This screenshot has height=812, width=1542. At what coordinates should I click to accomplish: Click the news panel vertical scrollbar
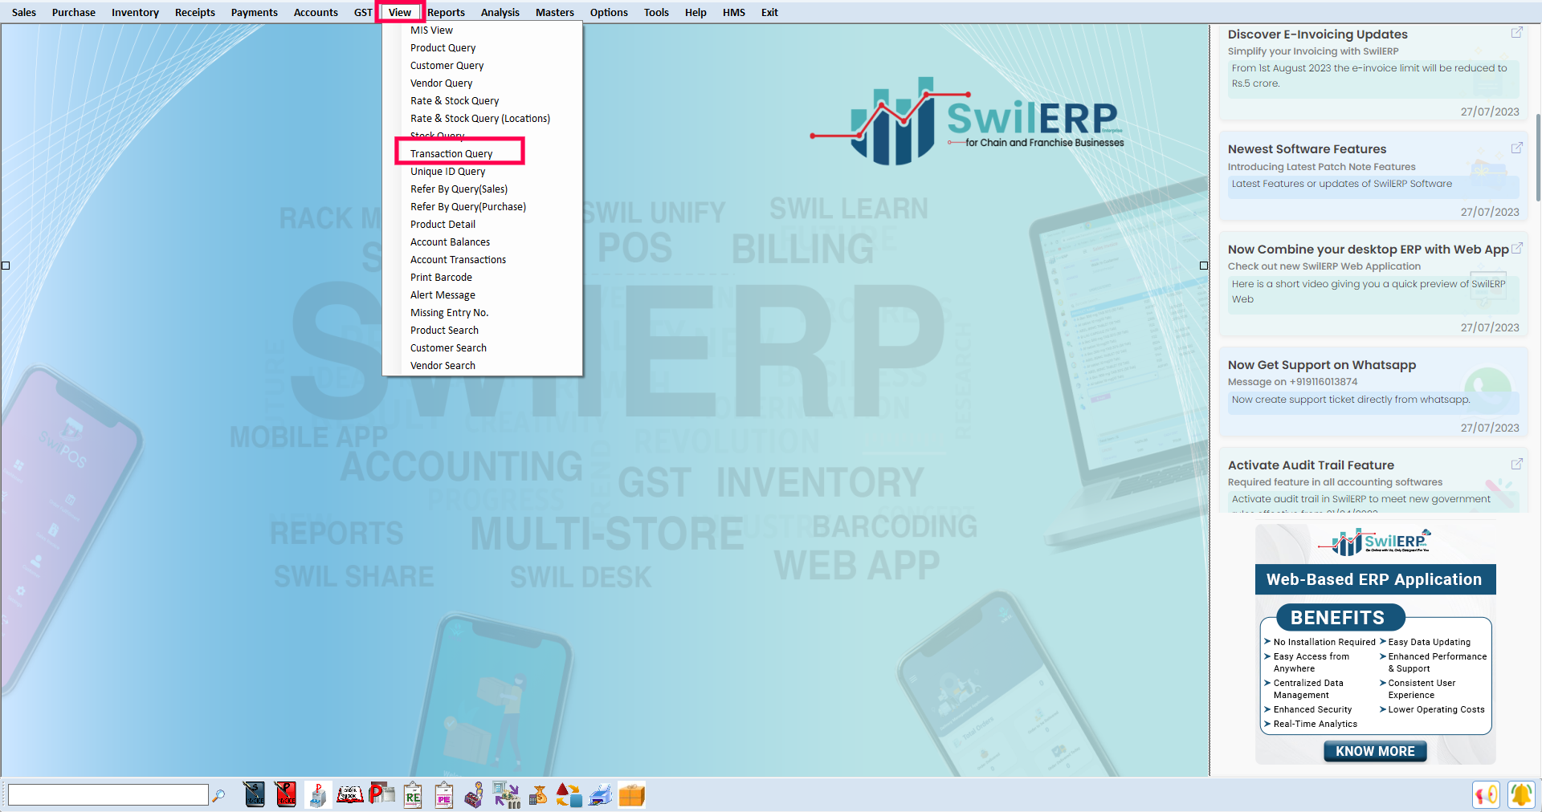click(x=1538, y=157)
